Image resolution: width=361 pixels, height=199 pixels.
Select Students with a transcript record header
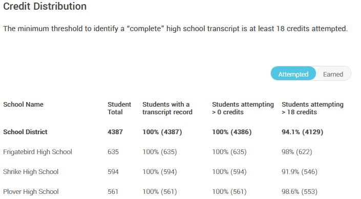click(167, 108)
